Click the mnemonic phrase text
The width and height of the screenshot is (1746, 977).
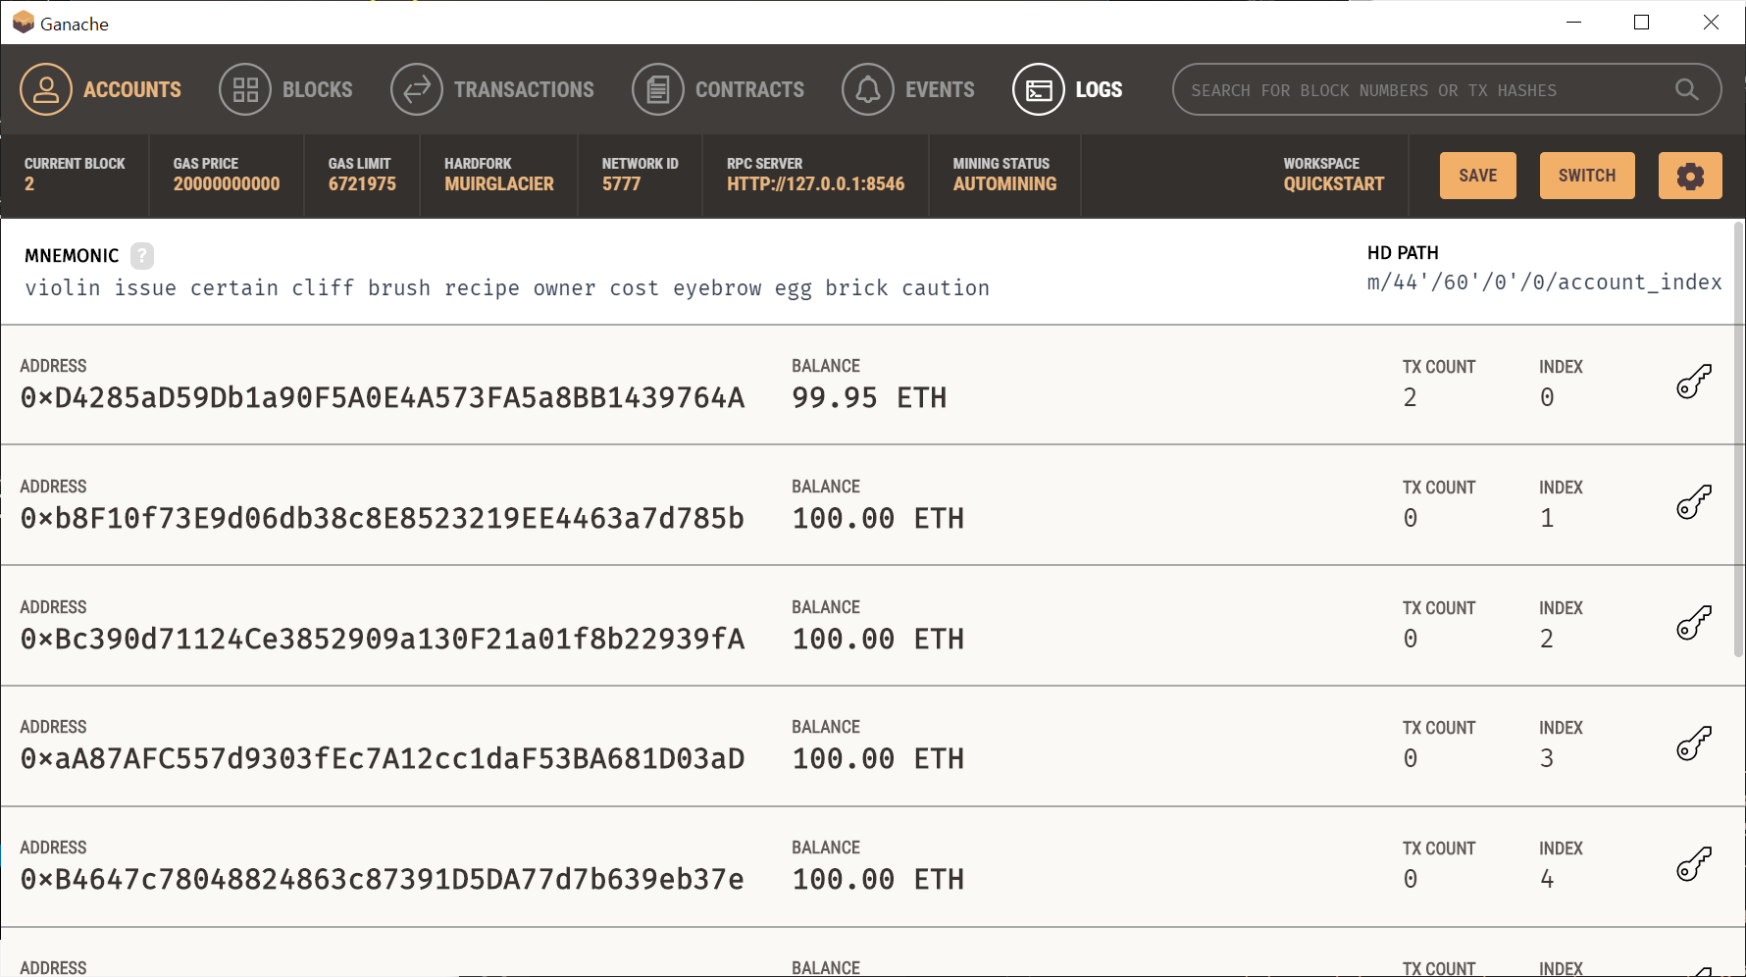click(507, 288)
